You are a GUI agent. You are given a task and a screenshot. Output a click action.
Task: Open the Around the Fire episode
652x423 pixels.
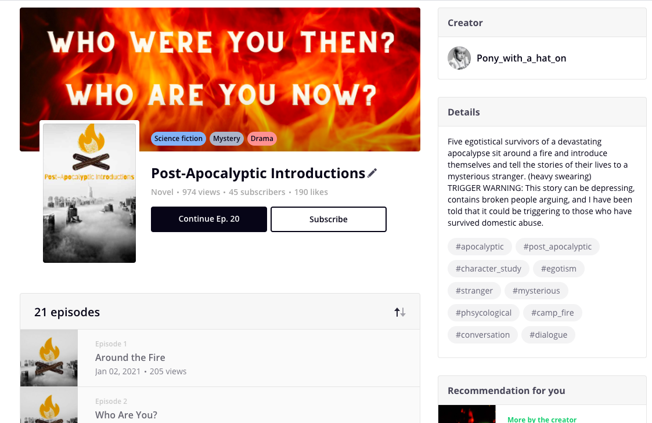130,357
